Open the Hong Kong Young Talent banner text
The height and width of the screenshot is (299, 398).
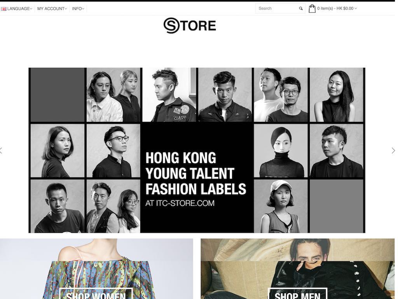coord(196,173)
